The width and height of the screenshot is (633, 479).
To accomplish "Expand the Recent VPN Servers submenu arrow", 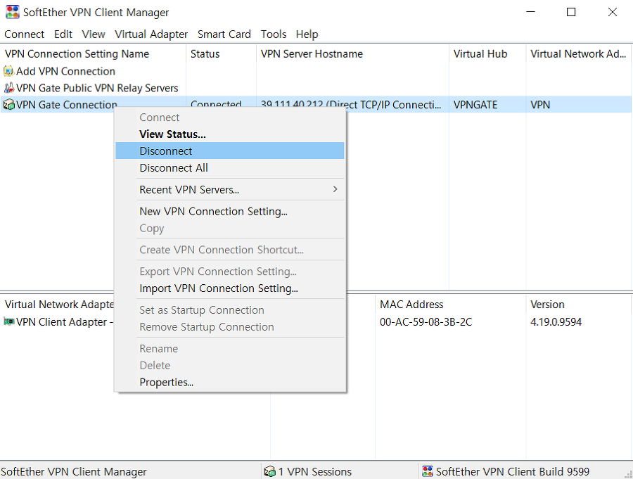I will click(335, 189).
